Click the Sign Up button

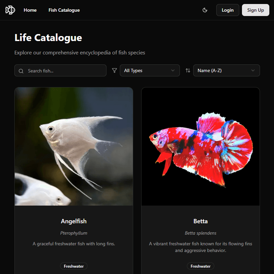point(255,10)
